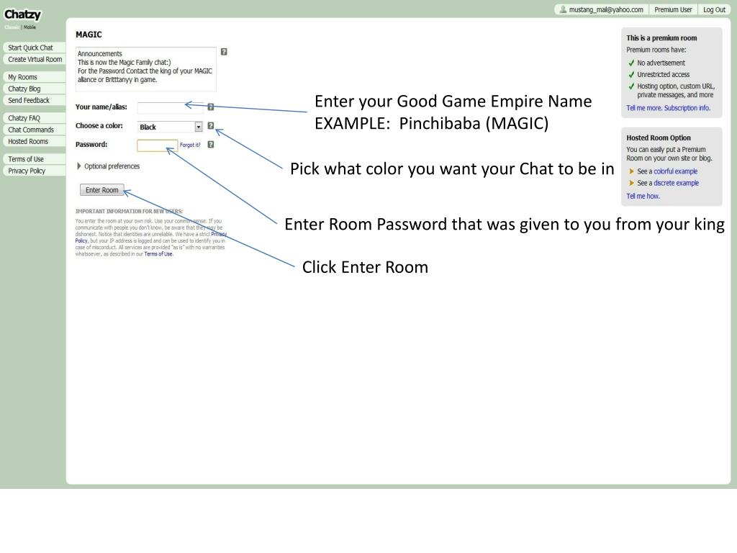
Task: Click 'Hosted Room Option' heading
Action: pos(659,138)
